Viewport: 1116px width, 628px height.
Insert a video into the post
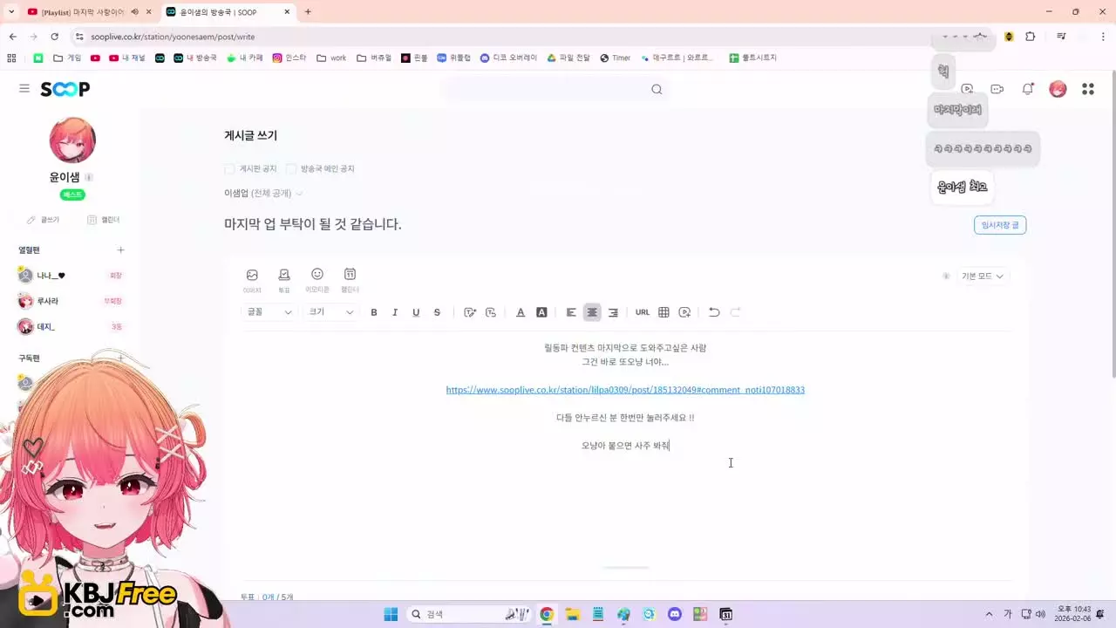pyautogui.click(x=684, y=312)
